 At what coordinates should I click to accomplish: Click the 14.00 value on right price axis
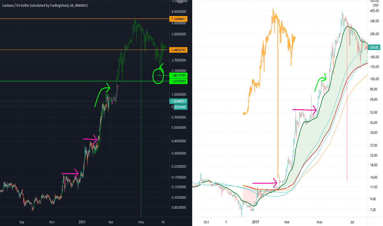click(374, 178)
